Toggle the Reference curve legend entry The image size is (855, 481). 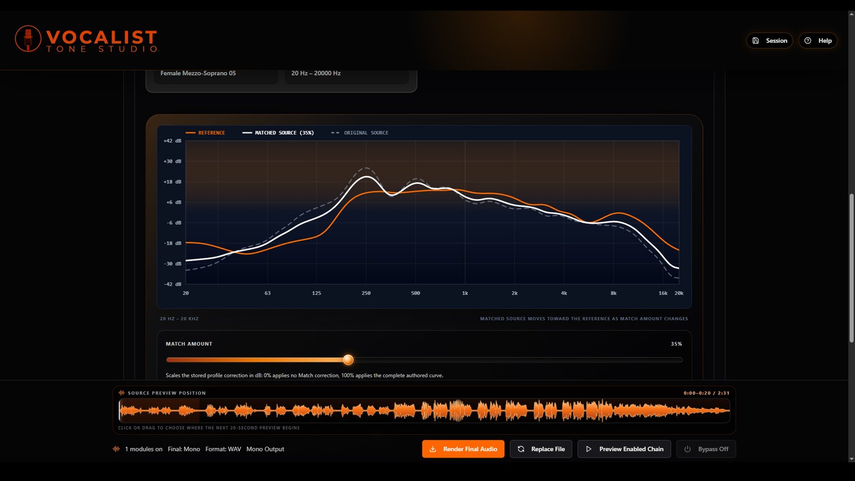pyautogui.click(x=205, y=133)
